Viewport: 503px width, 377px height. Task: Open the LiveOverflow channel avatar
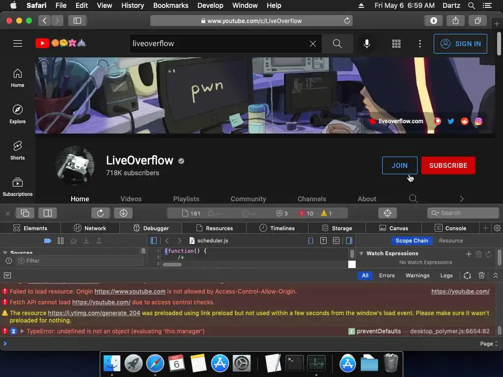(x=75, y=165)
